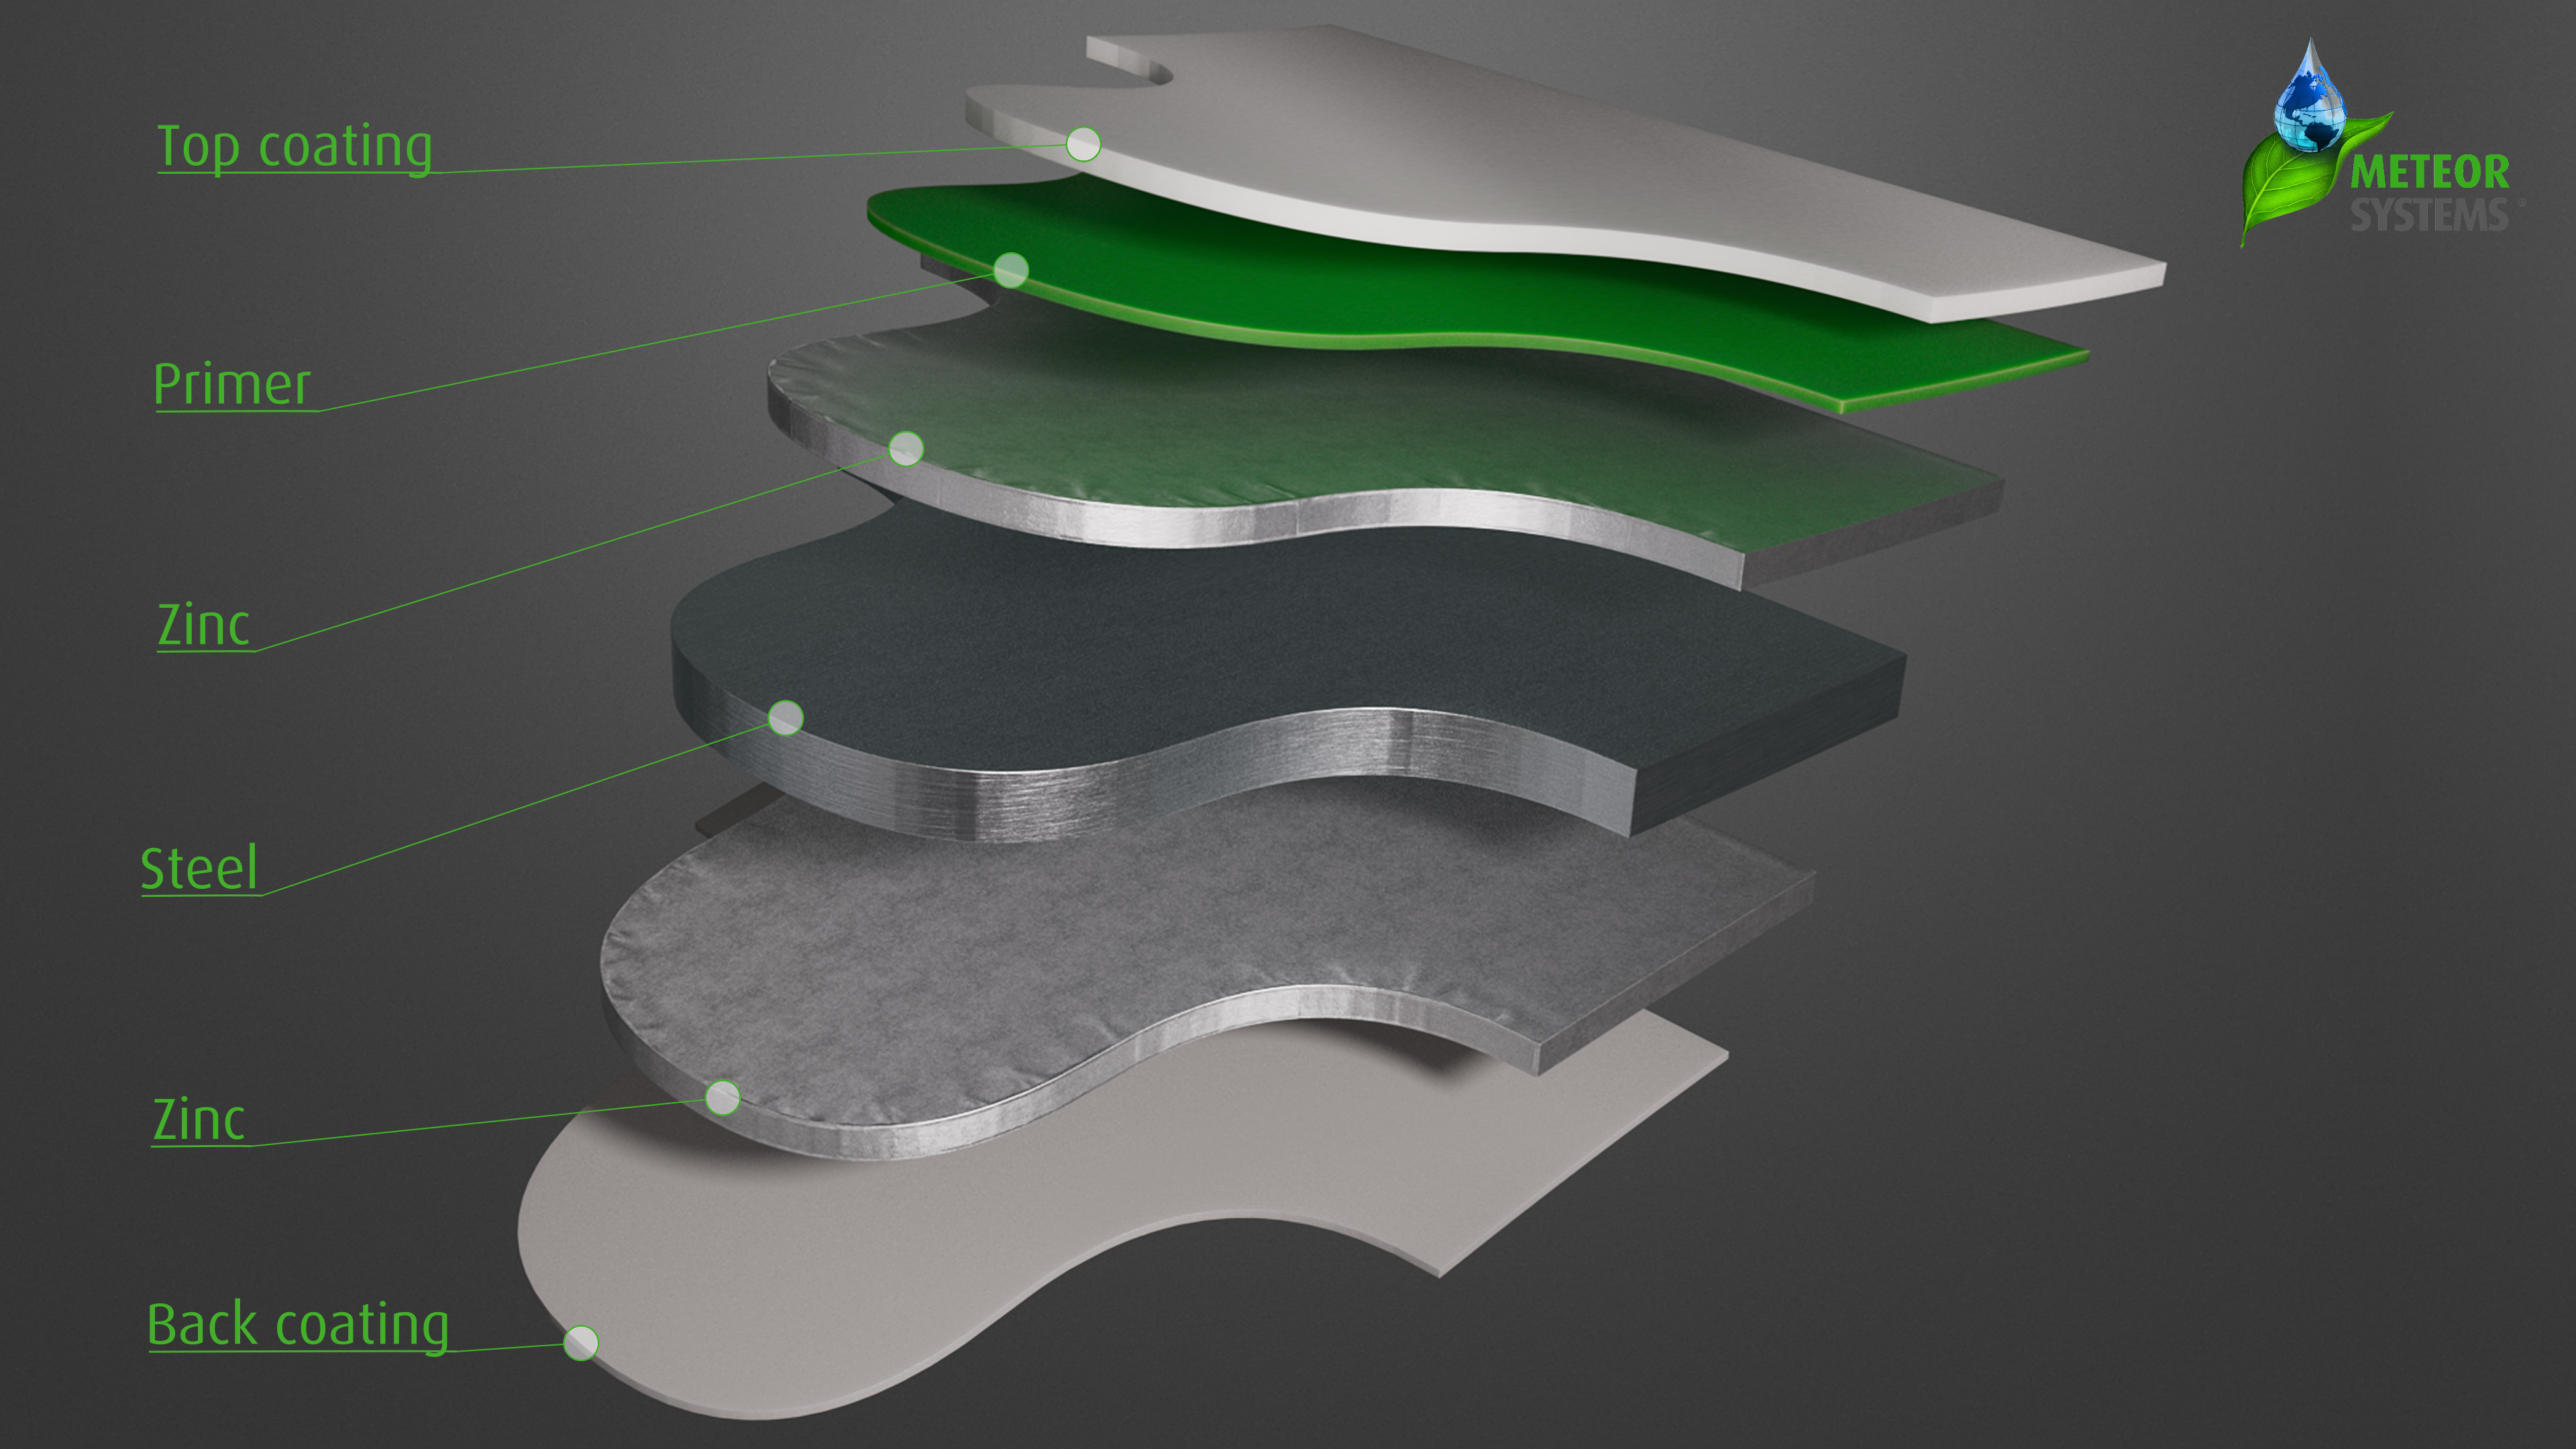2576x1449 pixels.
Task: Click the hotspot marker on the back coating layer
Action: pos(581,1343)
